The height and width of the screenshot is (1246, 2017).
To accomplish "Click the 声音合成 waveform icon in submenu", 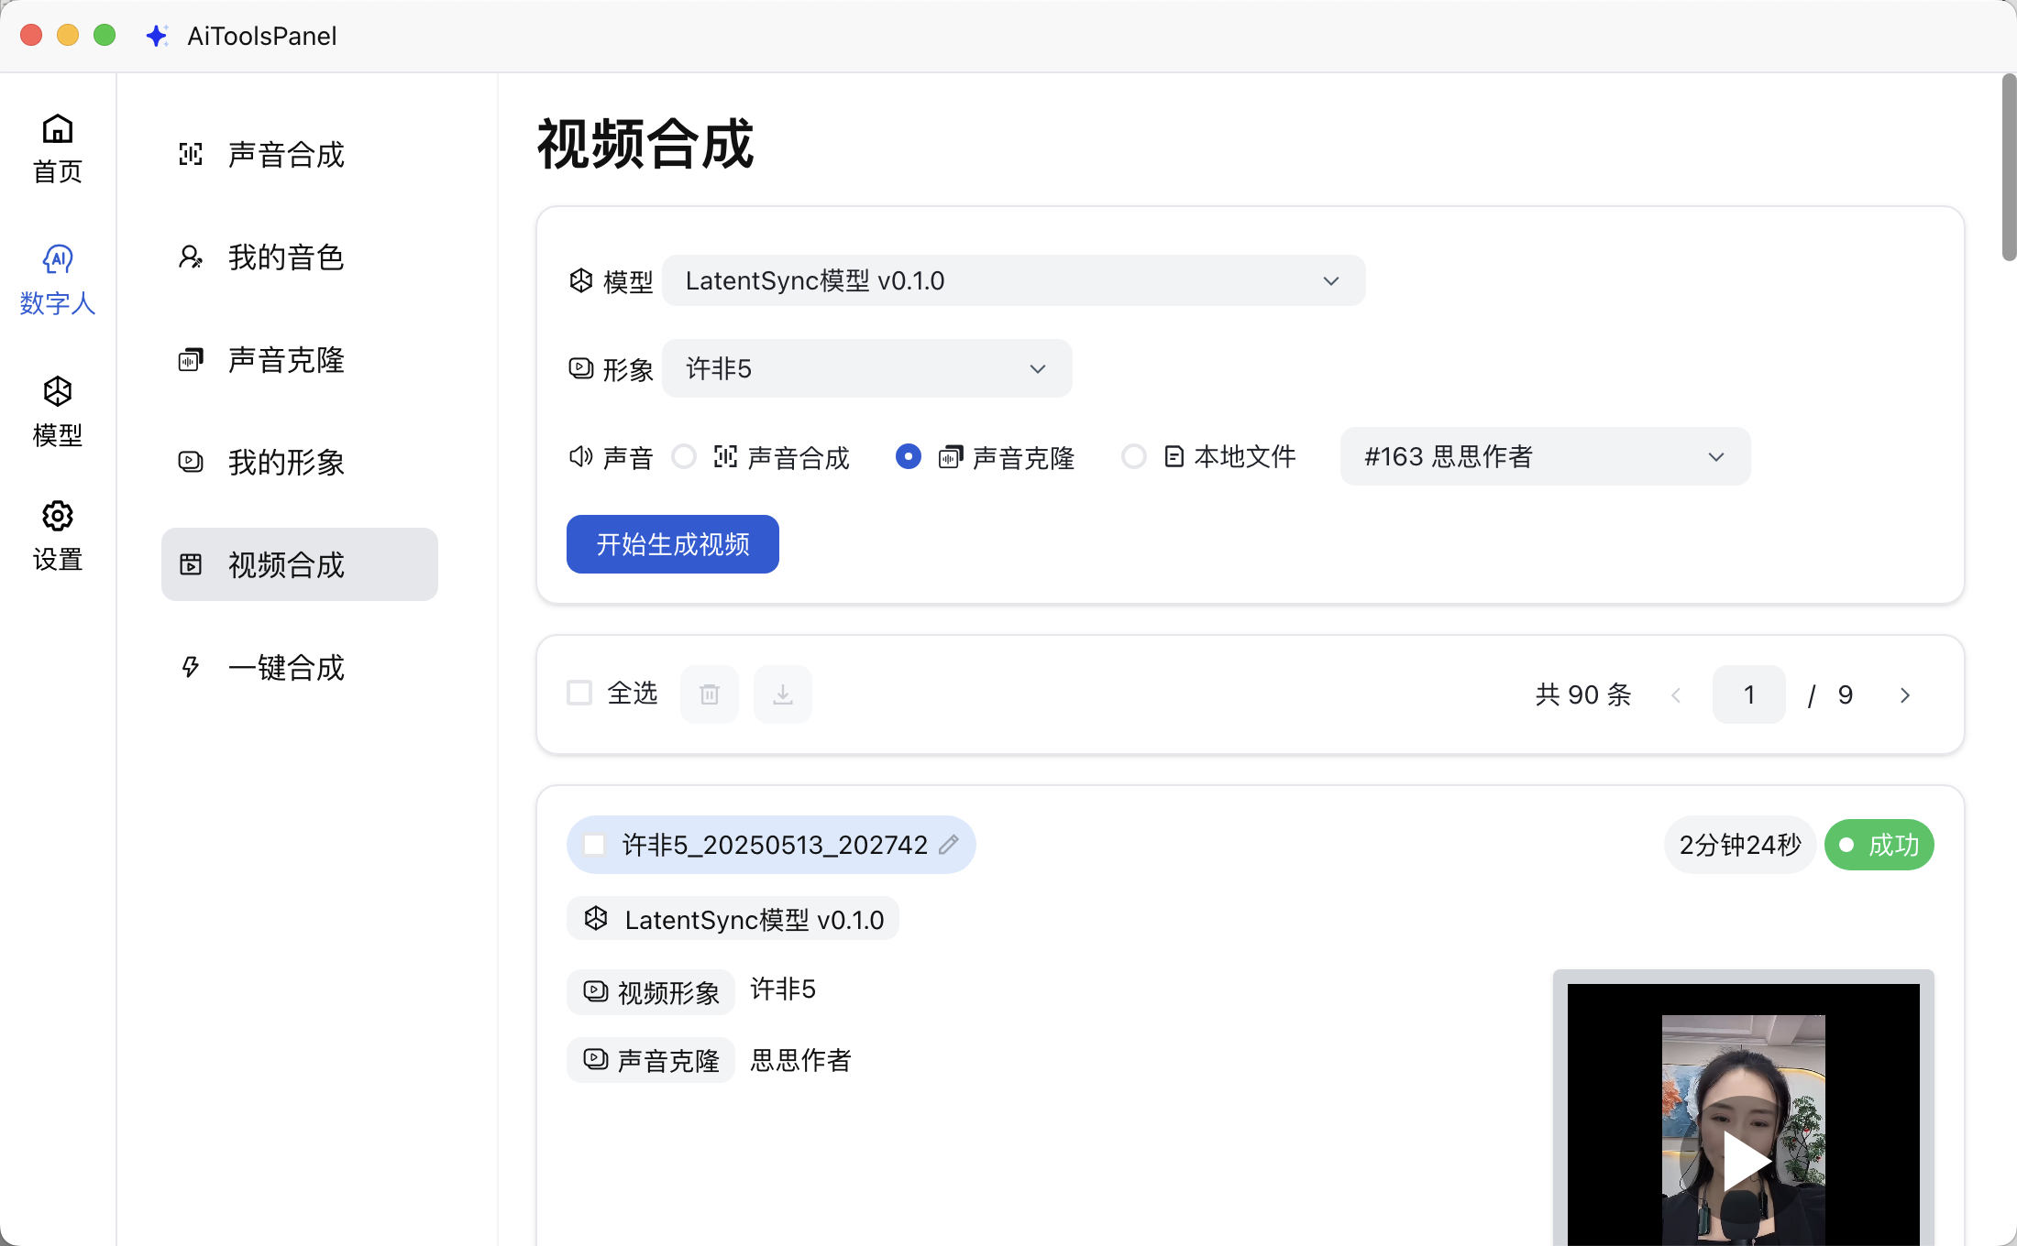I will [x=191, y=154].
